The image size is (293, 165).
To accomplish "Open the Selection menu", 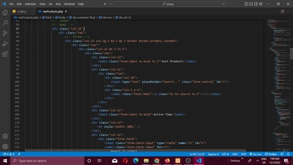I will pos(31,4).
